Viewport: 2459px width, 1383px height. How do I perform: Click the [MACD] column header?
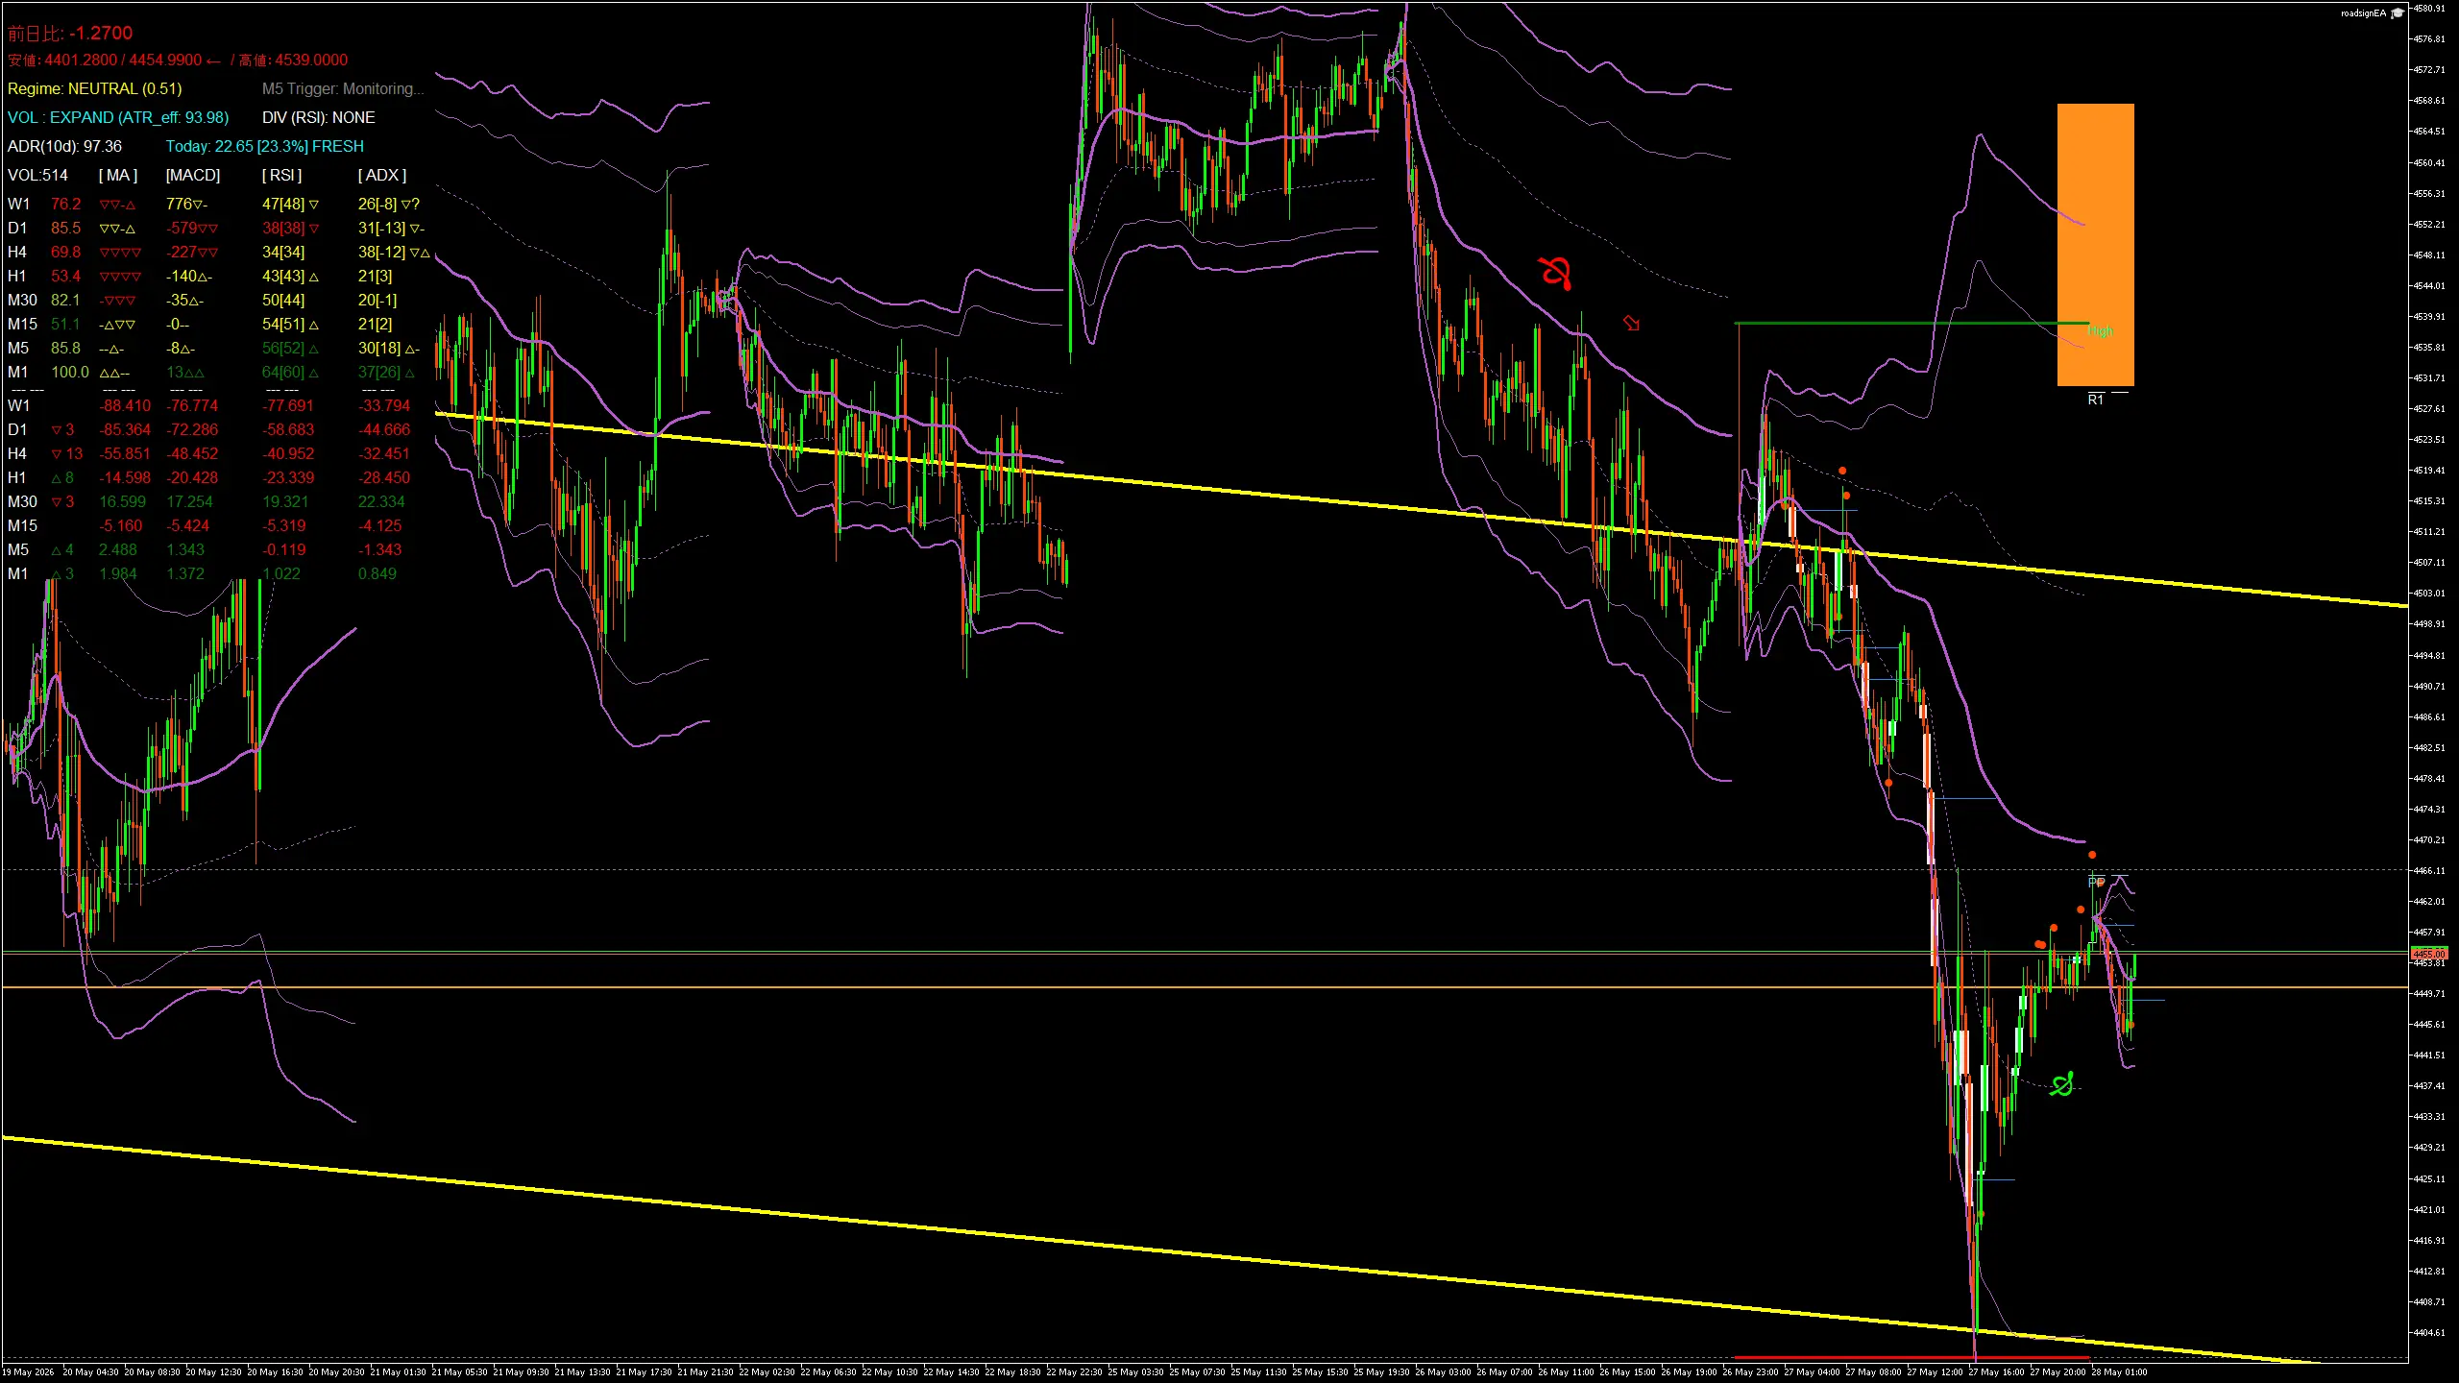[193, 175]
